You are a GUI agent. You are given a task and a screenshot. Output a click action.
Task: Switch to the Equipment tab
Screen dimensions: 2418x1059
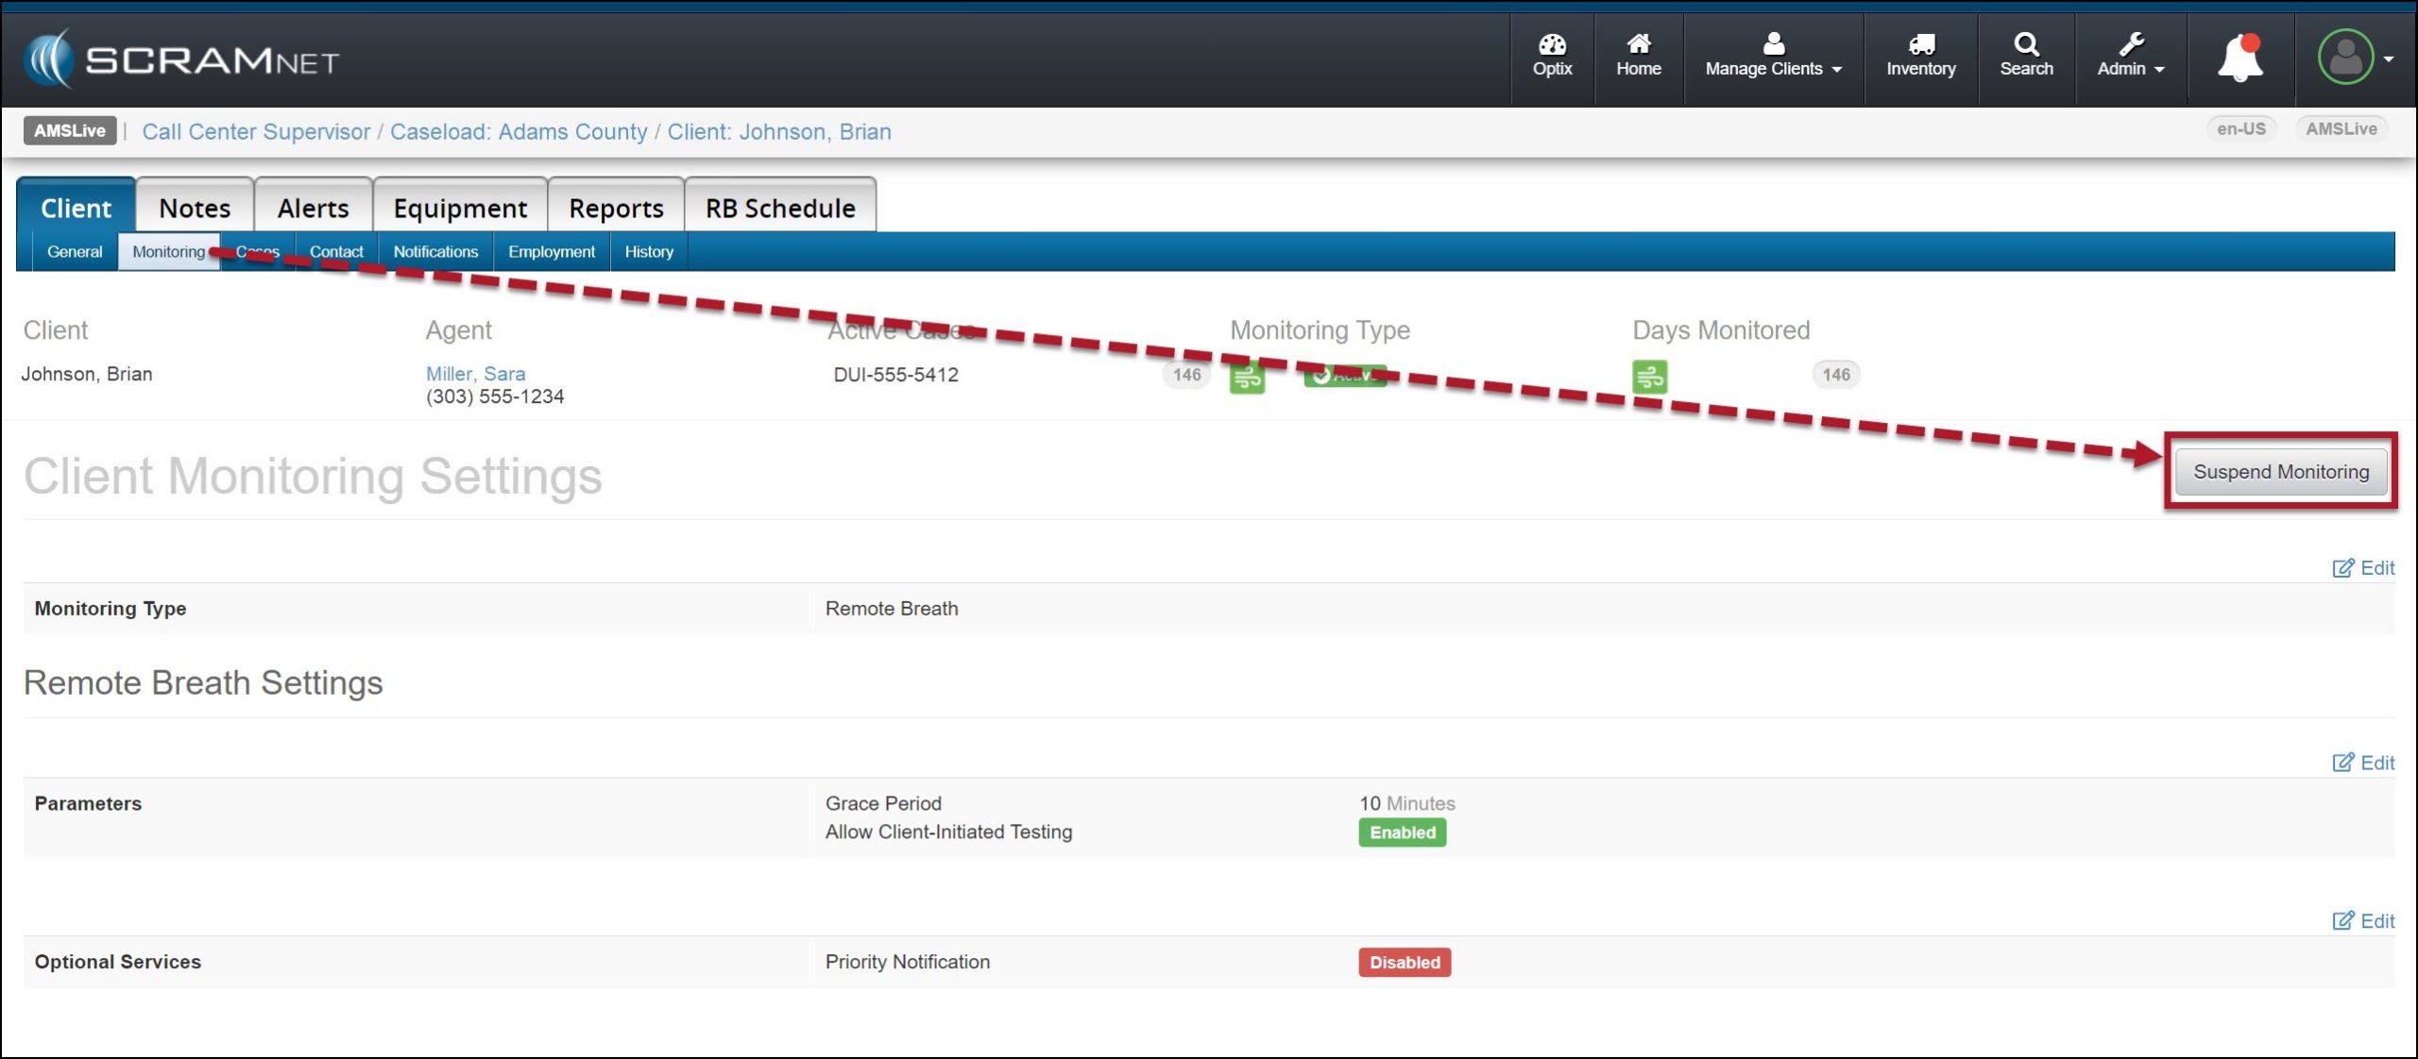[460, 208]
